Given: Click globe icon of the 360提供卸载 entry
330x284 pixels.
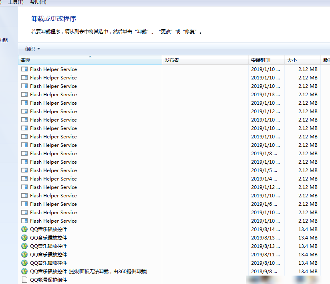Looking at the screenshot, I should coord(24,271).
